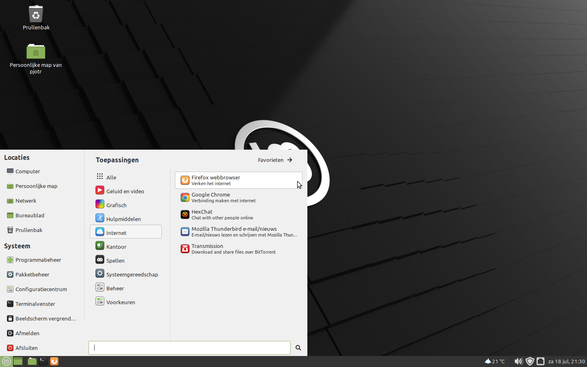
Task: Click the shield icon in the system tray
Action: pos(530,361)
